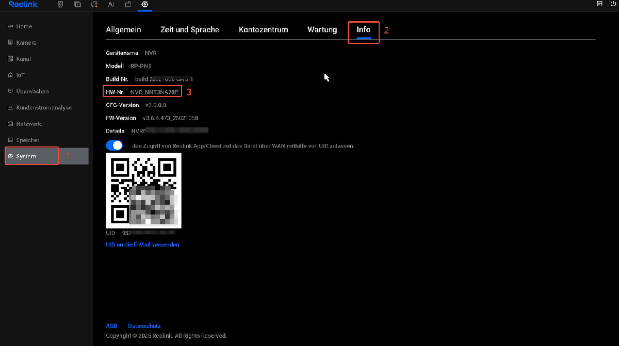Open the AI section in top bar
This screenshot has width=619, height=346.
pyautogui.click(x=111, y=4)
